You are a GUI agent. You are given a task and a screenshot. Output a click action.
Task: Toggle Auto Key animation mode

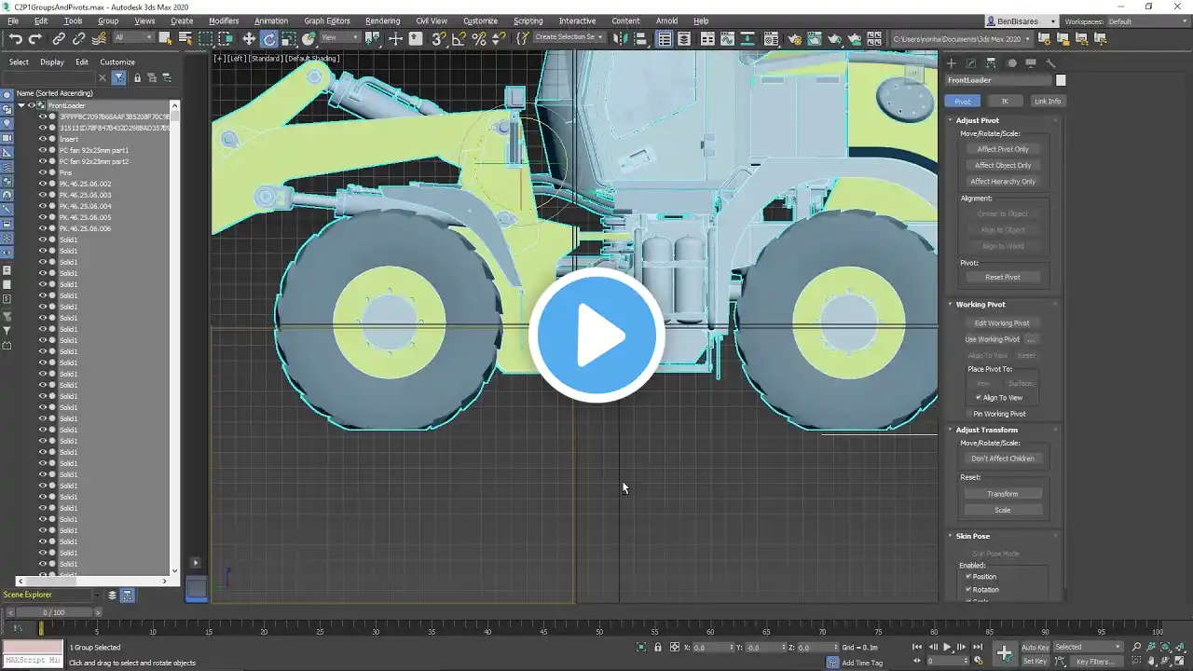coord(1035,647)
